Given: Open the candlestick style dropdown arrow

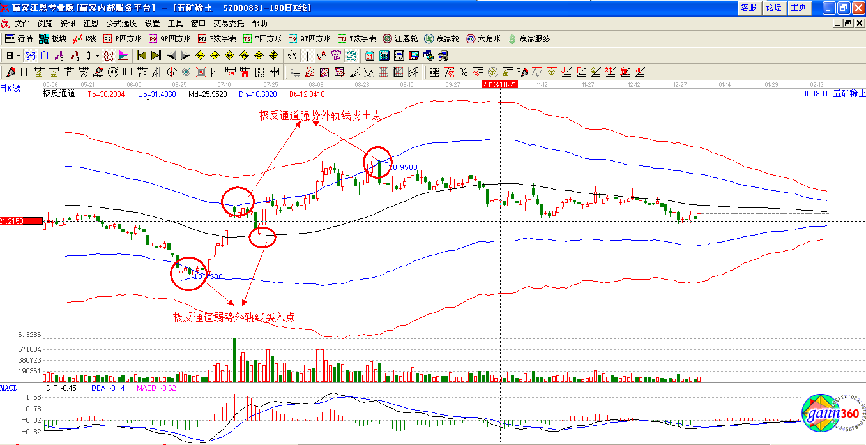Looking at the screenshot, I should (x=97, y=56).
